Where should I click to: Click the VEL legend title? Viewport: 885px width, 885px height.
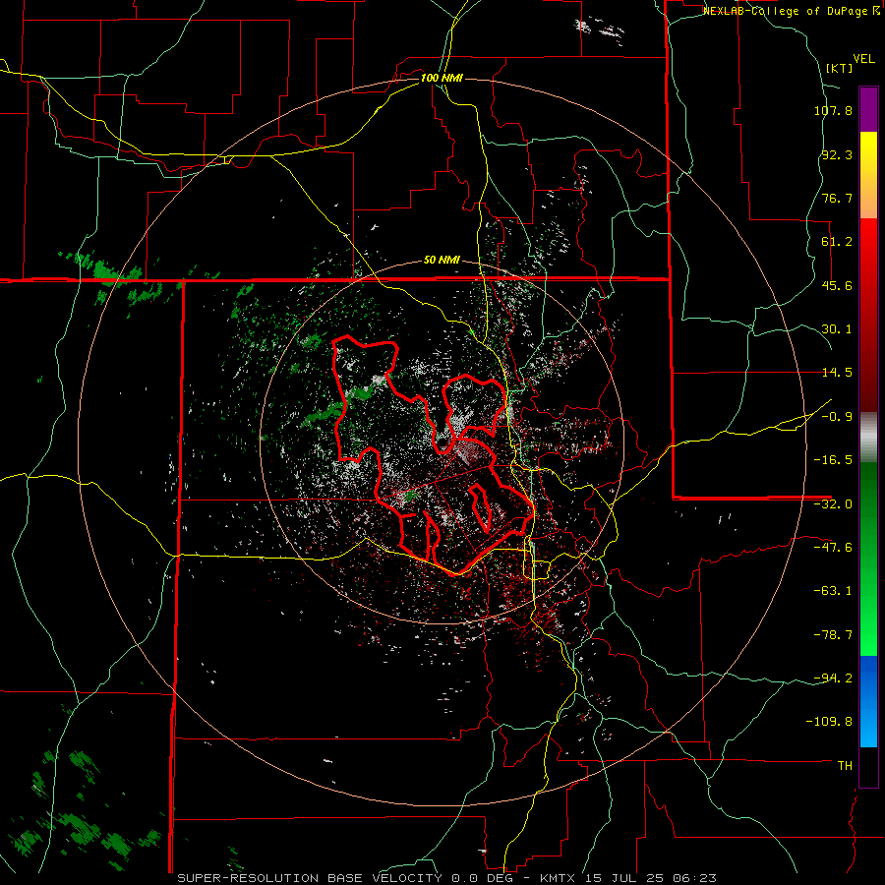[863, 59]
